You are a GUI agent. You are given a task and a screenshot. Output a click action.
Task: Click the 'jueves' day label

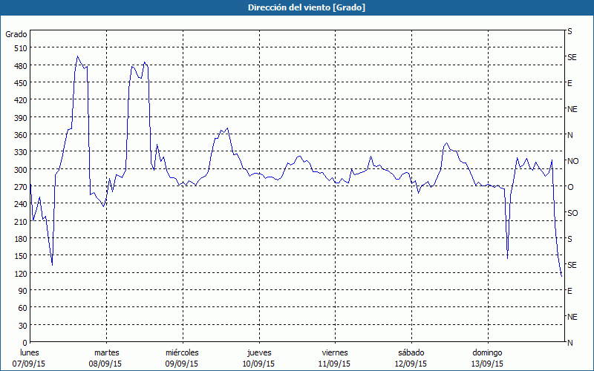(258, 352)
